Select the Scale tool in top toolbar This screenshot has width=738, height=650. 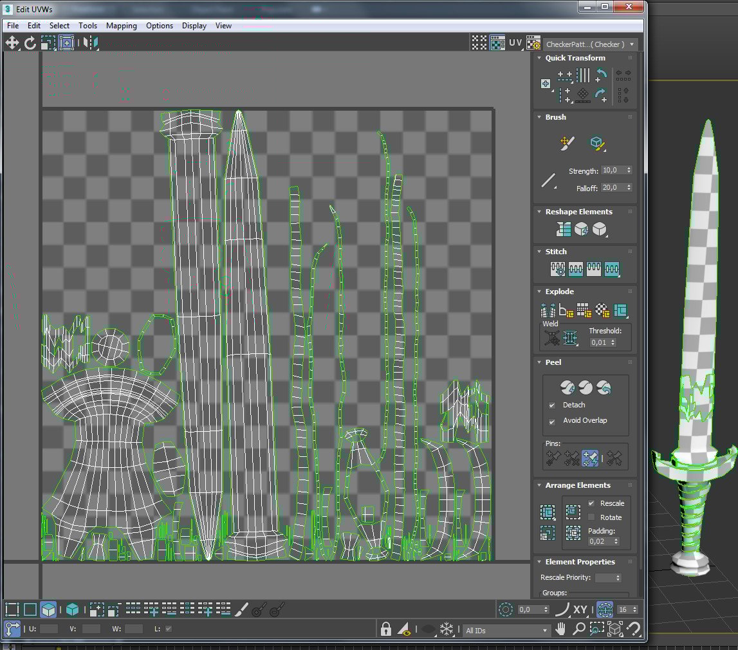tap(48, 43)
